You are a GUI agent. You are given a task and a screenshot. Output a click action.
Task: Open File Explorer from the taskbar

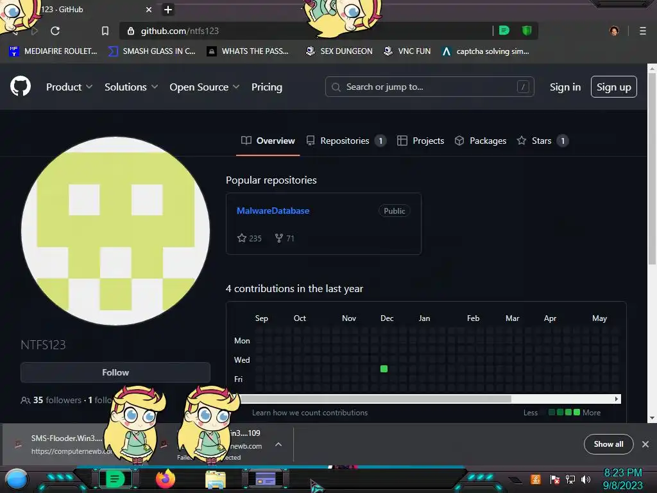[x=216, y=480]
